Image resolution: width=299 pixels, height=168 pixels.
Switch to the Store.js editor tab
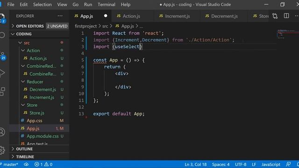(258, 16)
